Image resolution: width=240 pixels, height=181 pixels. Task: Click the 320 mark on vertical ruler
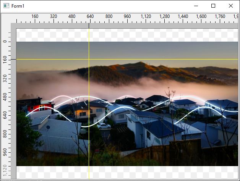click(5, 78)
